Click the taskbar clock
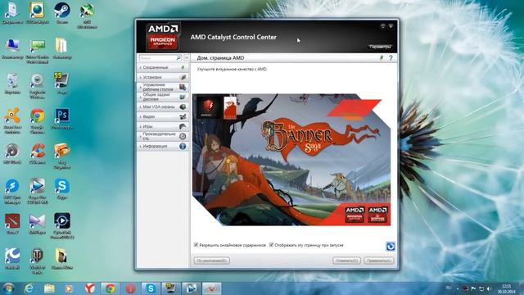Screen dimensions: 524x295 coord(507,288)
